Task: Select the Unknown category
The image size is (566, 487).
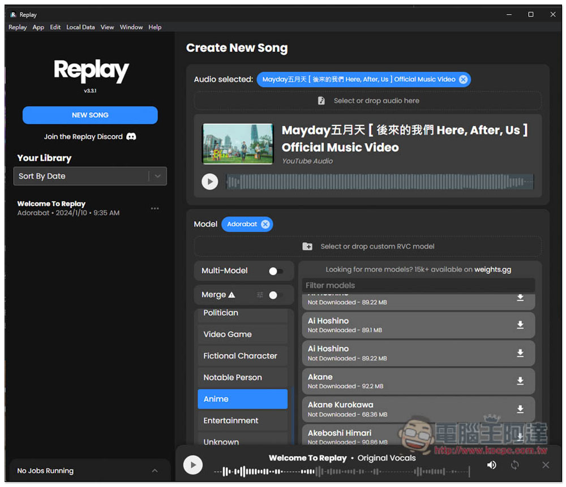Action: [x=243, y=440]
